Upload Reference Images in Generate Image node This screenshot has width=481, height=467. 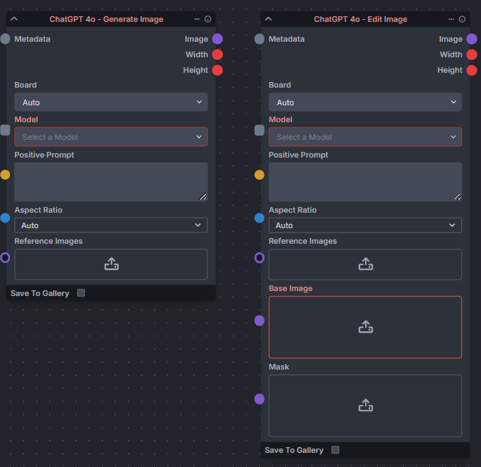111,264
